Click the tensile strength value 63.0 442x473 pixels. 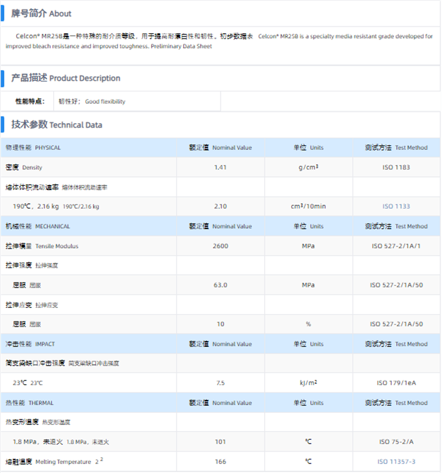(220, 285)
